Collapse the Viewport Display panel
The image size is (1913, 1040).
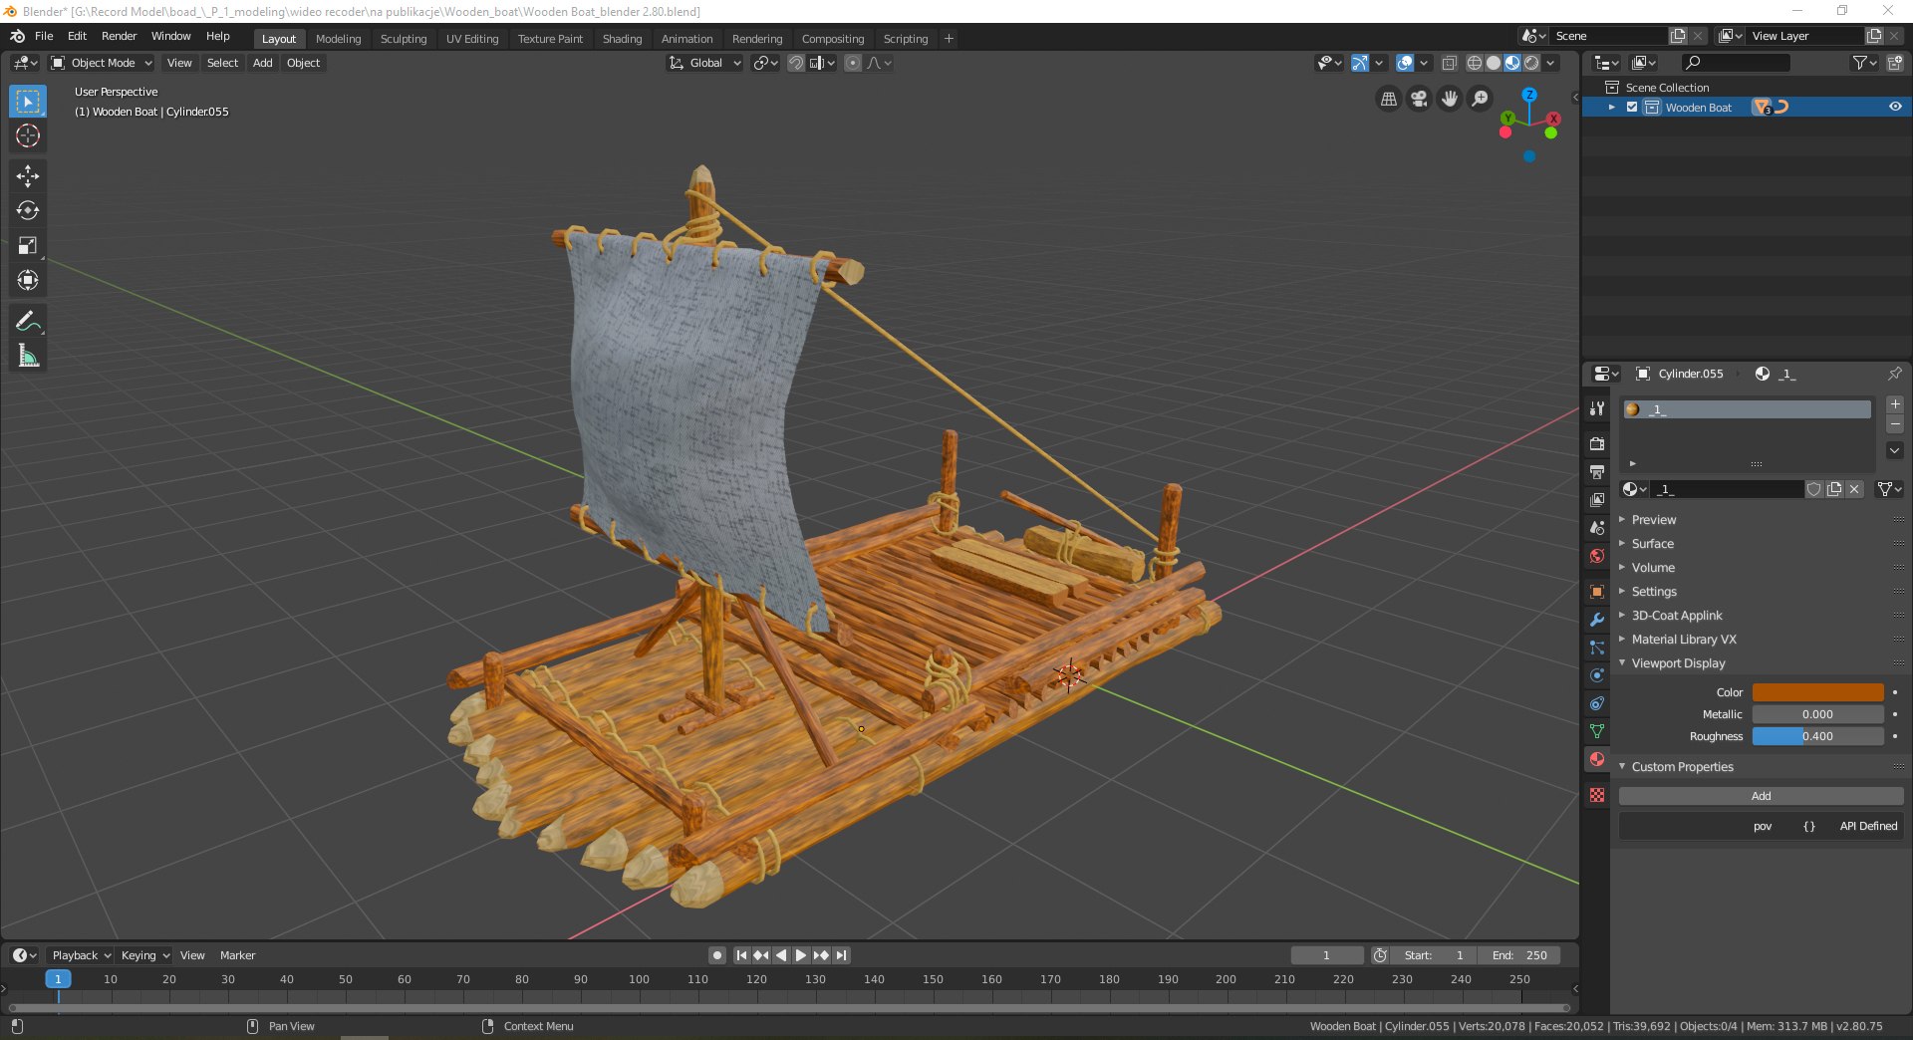click(x=1678, y=663)
